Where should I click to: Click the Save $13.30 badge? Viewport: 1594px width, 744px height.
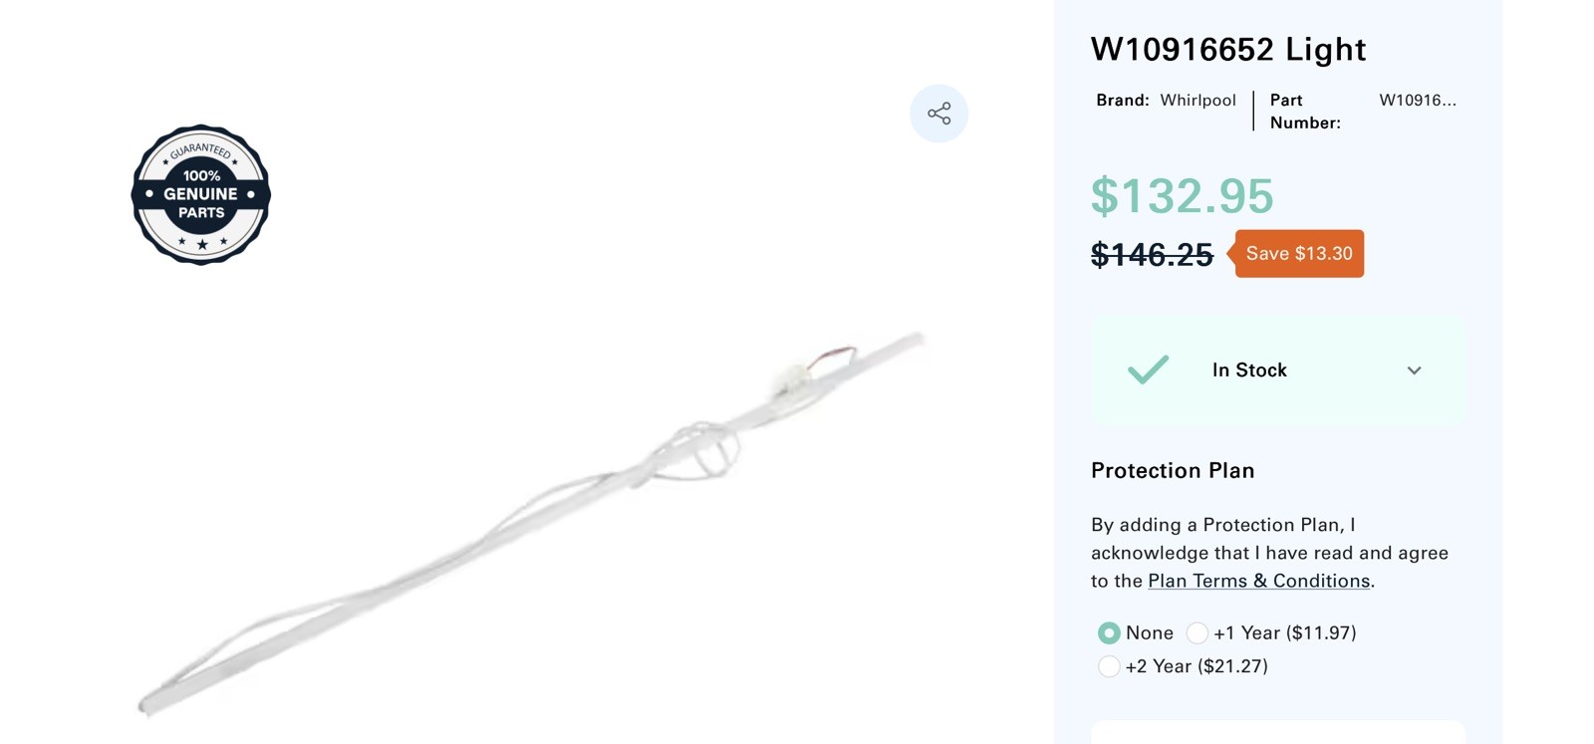tap(1298, 254)
